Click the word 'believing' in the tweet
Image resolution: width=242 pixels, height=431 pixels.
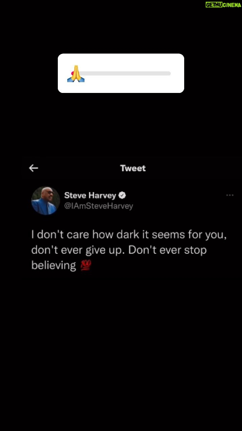[54, 266]
